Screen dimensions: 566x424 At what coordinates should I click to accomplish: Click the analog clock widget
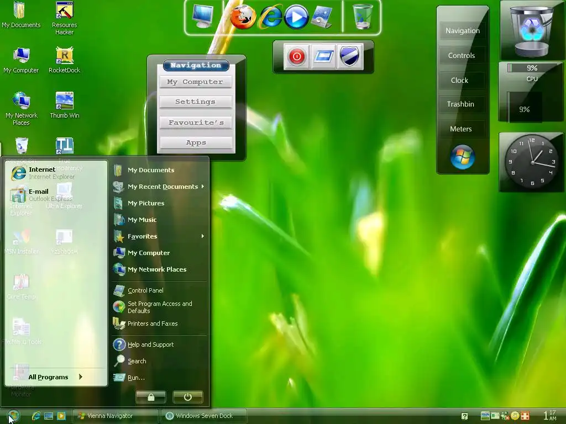[x=532, y=162]
